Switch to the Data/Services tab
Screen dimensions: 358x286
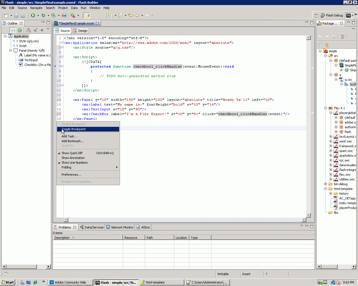(92, 227)
